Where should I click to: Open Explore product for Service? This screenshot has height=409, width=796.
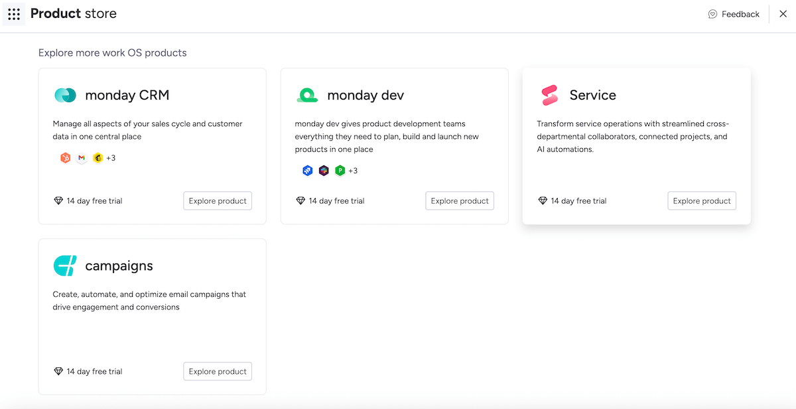point(702,201)
